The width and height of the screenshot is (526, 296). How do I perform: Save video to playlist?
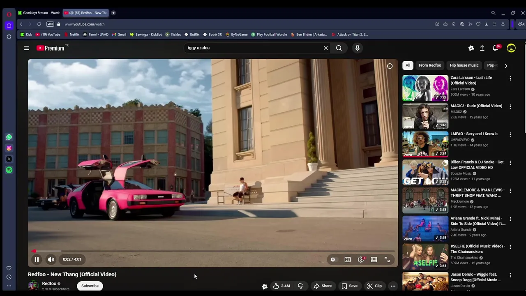click(x=349, y=286)
